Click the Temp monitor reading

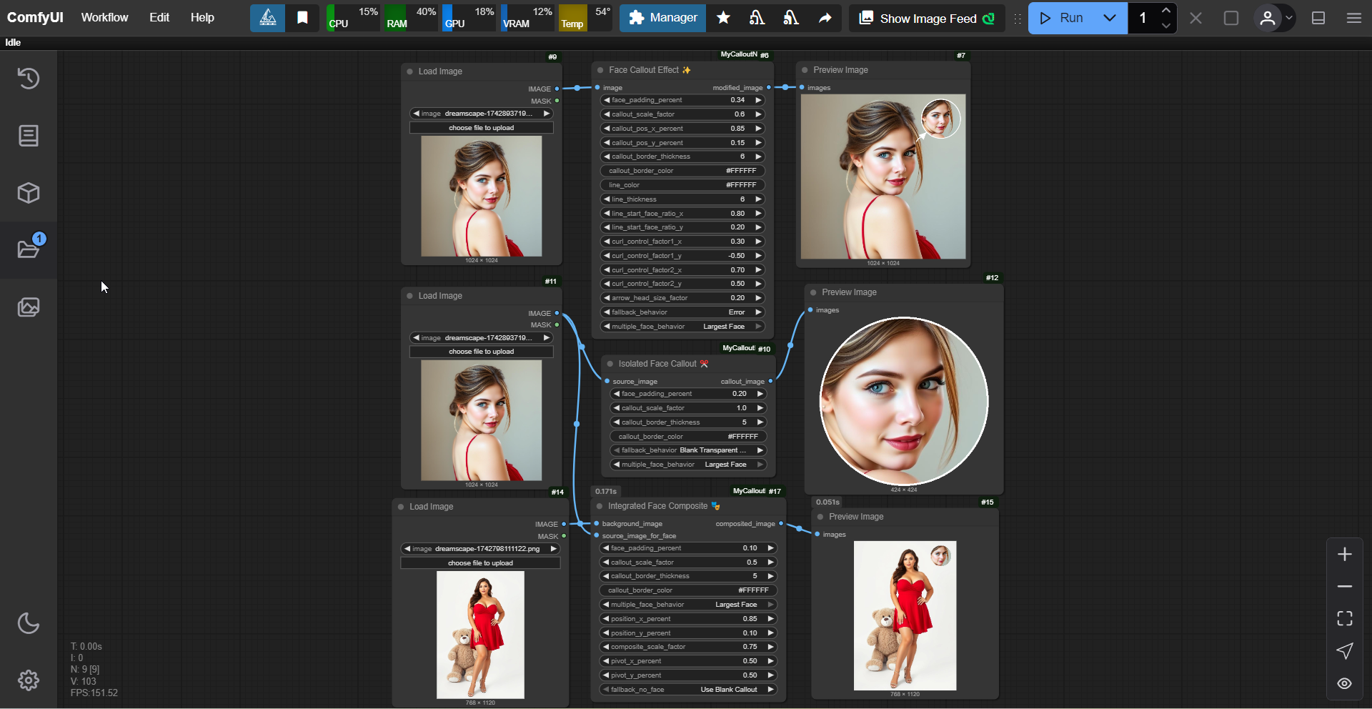pyautogui.click(x=585, y=18)
